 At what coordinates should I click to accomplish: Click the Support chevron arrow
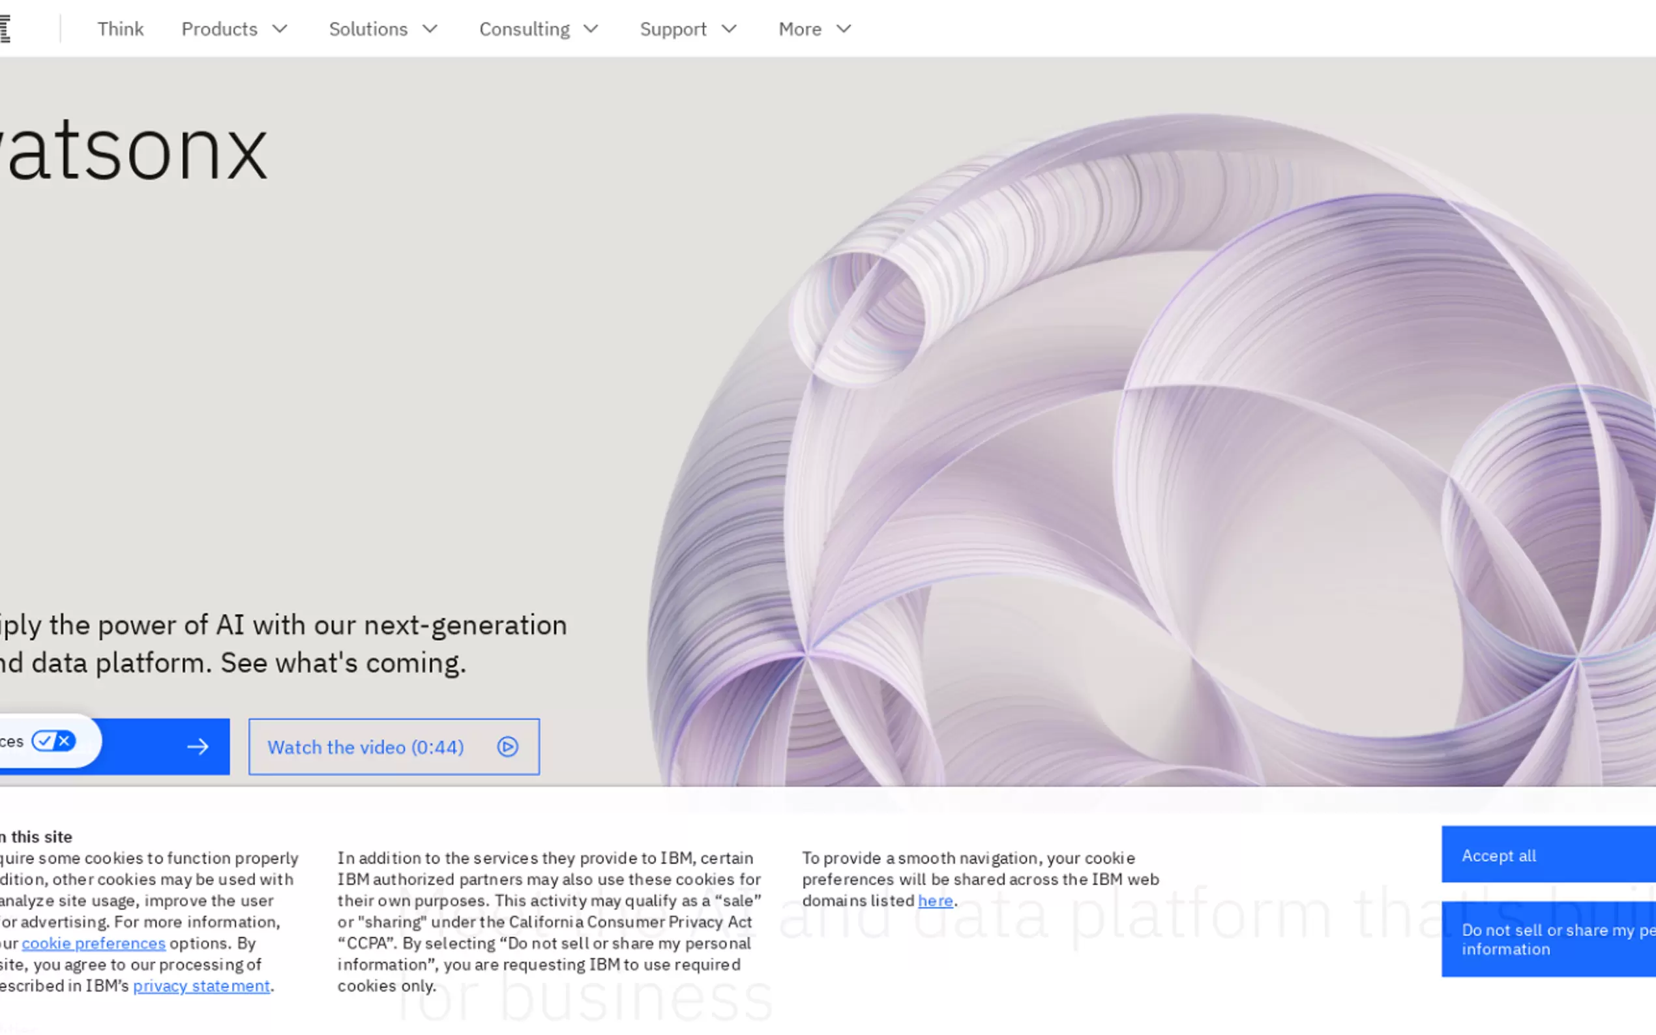coord(730,29)
